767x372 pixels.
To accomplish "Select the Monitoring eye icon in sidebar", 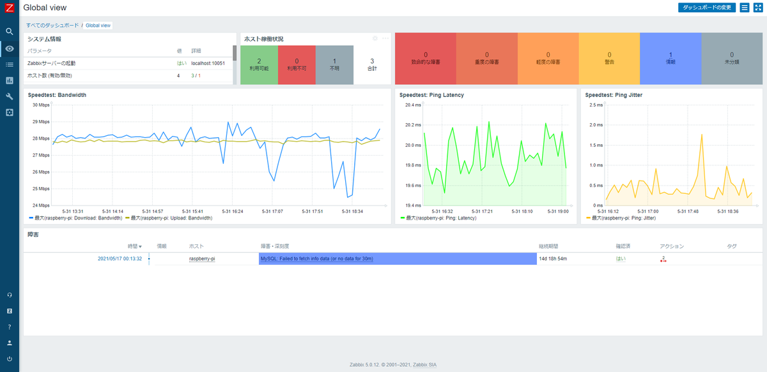I will [x=9, y=48].
